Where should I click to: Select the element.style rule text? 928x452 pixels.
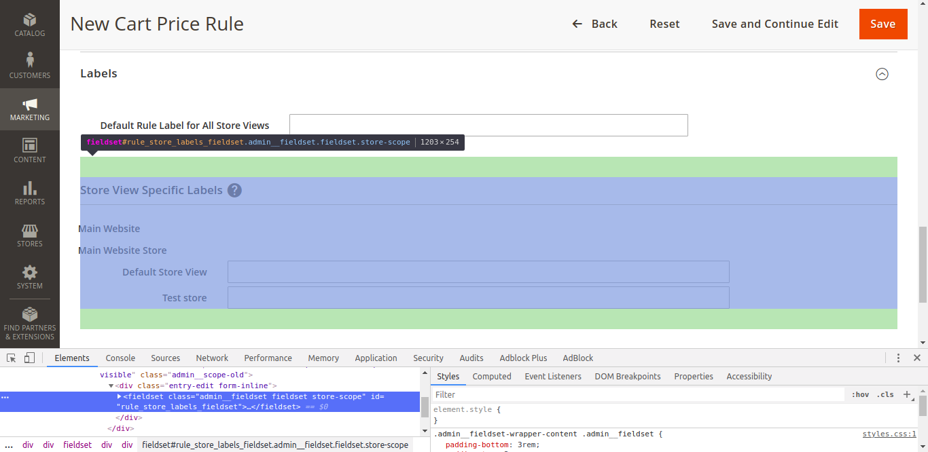tap(463, 410)
